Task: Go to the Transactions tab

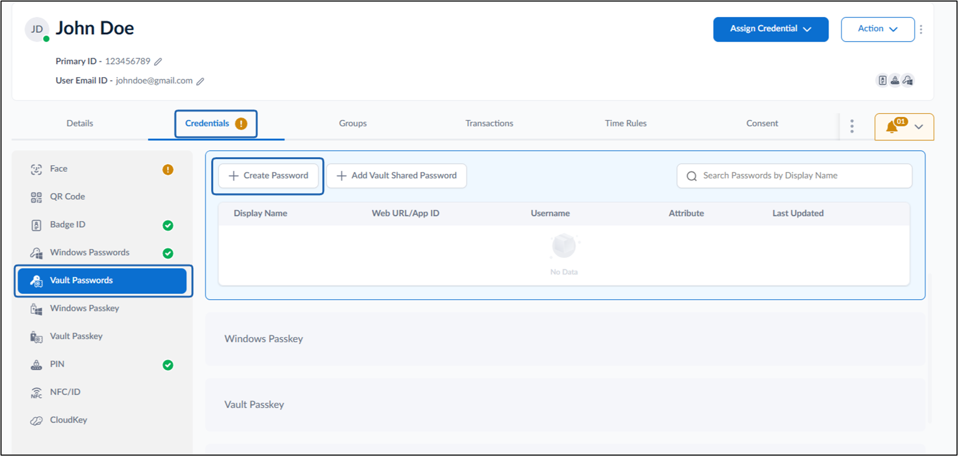Action: [x=490, y=123]
